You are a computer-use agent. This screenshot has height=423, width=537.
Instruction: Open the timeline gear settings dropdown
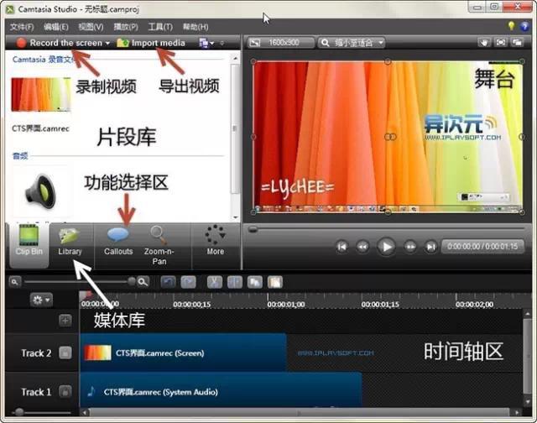[x=41, y=300]
